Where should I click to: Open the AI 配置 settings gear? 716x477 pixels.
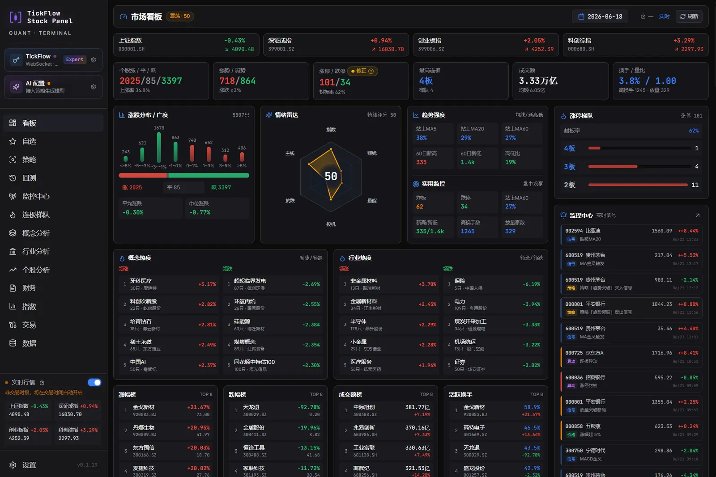click(94, 87)
